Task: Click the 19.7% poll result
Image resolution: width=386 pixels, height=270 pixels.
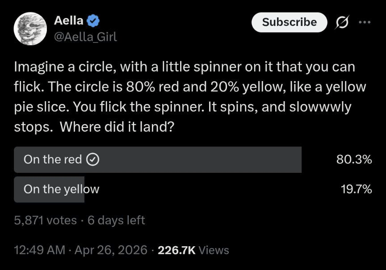Action: click(x=356, y=189)
